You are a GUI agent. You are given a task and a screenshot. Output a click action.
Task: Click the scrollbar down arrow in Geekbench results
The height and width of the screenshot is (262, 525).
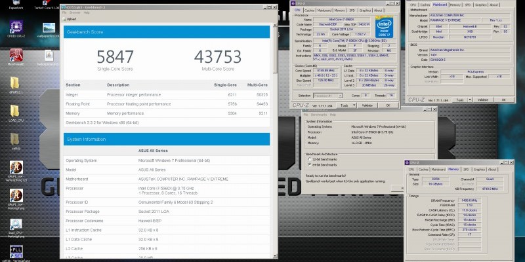point(275,256)
